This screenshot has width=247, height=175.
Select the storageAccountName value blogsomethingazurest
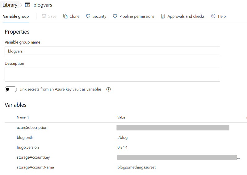136,167
